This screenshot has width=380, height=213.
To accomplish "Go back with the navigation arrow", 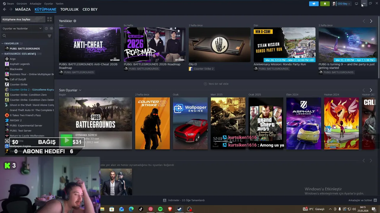I will (4, 9).
